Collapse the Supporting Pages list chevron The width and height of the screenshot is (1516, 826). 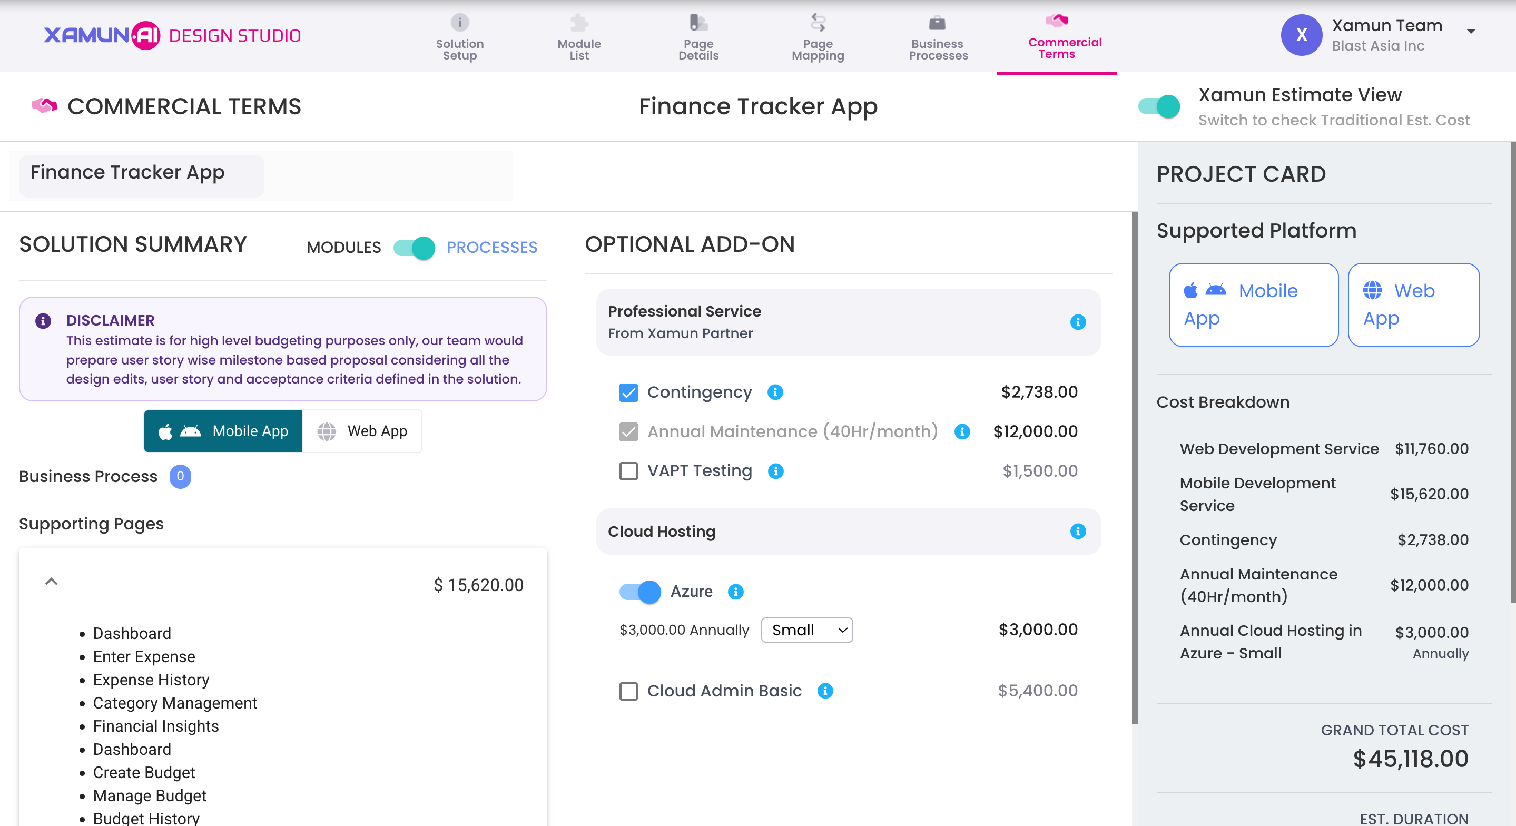pyautogui.click(x=52, y=582)
